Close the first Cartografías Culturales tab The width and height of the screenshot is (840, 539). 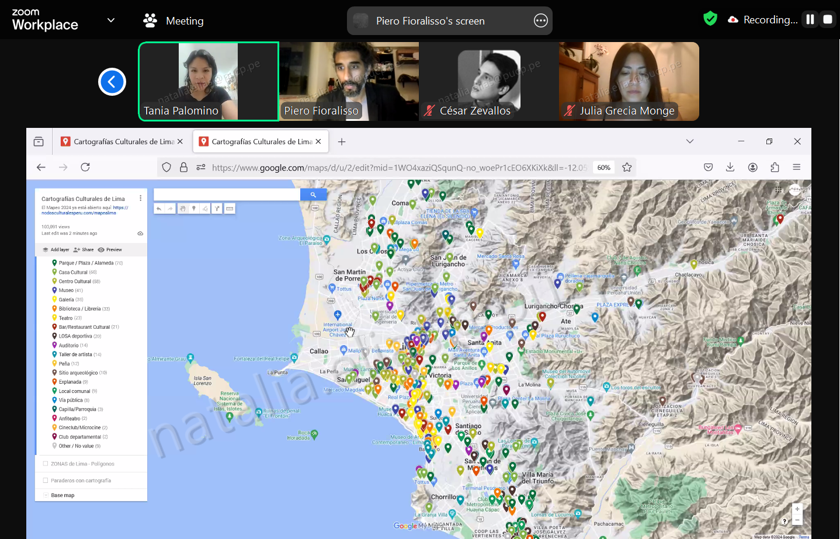click(180, 141)
